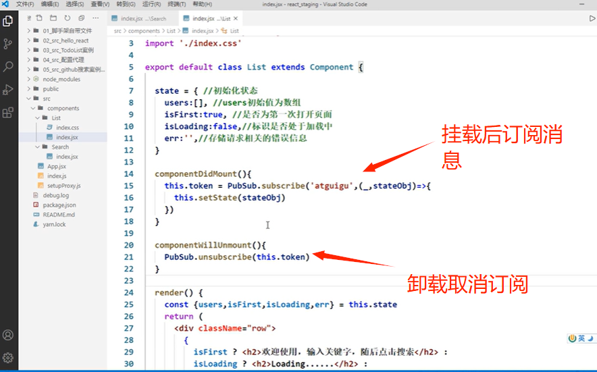Open setupProxy.js file
Screen dimensions: 597x372
coord(63,186)
